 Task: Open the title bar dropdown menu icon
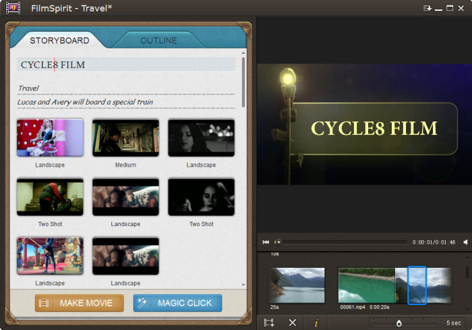[x=427, y=8]
